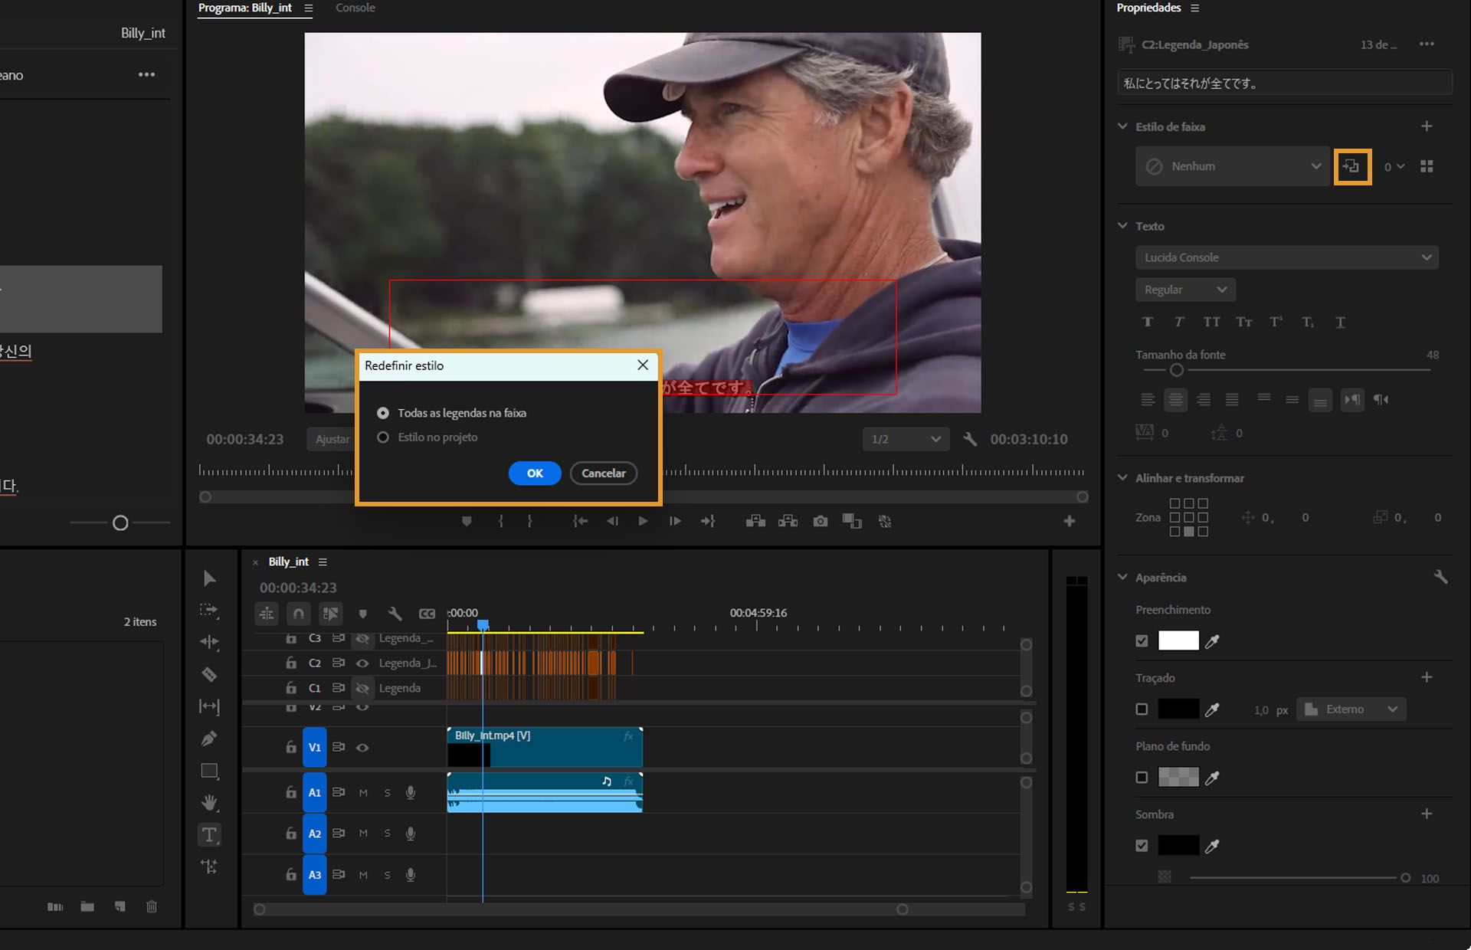Select the Hand tool
1471x950 pixels.
pyautogui.click(x=209, y=802)
